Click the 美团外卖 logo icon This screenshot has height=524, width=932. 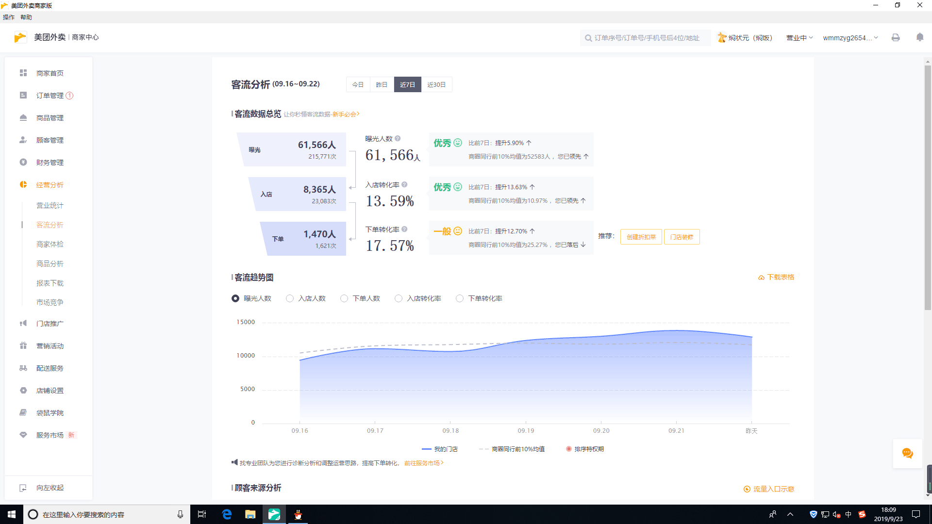coord(20,37)
